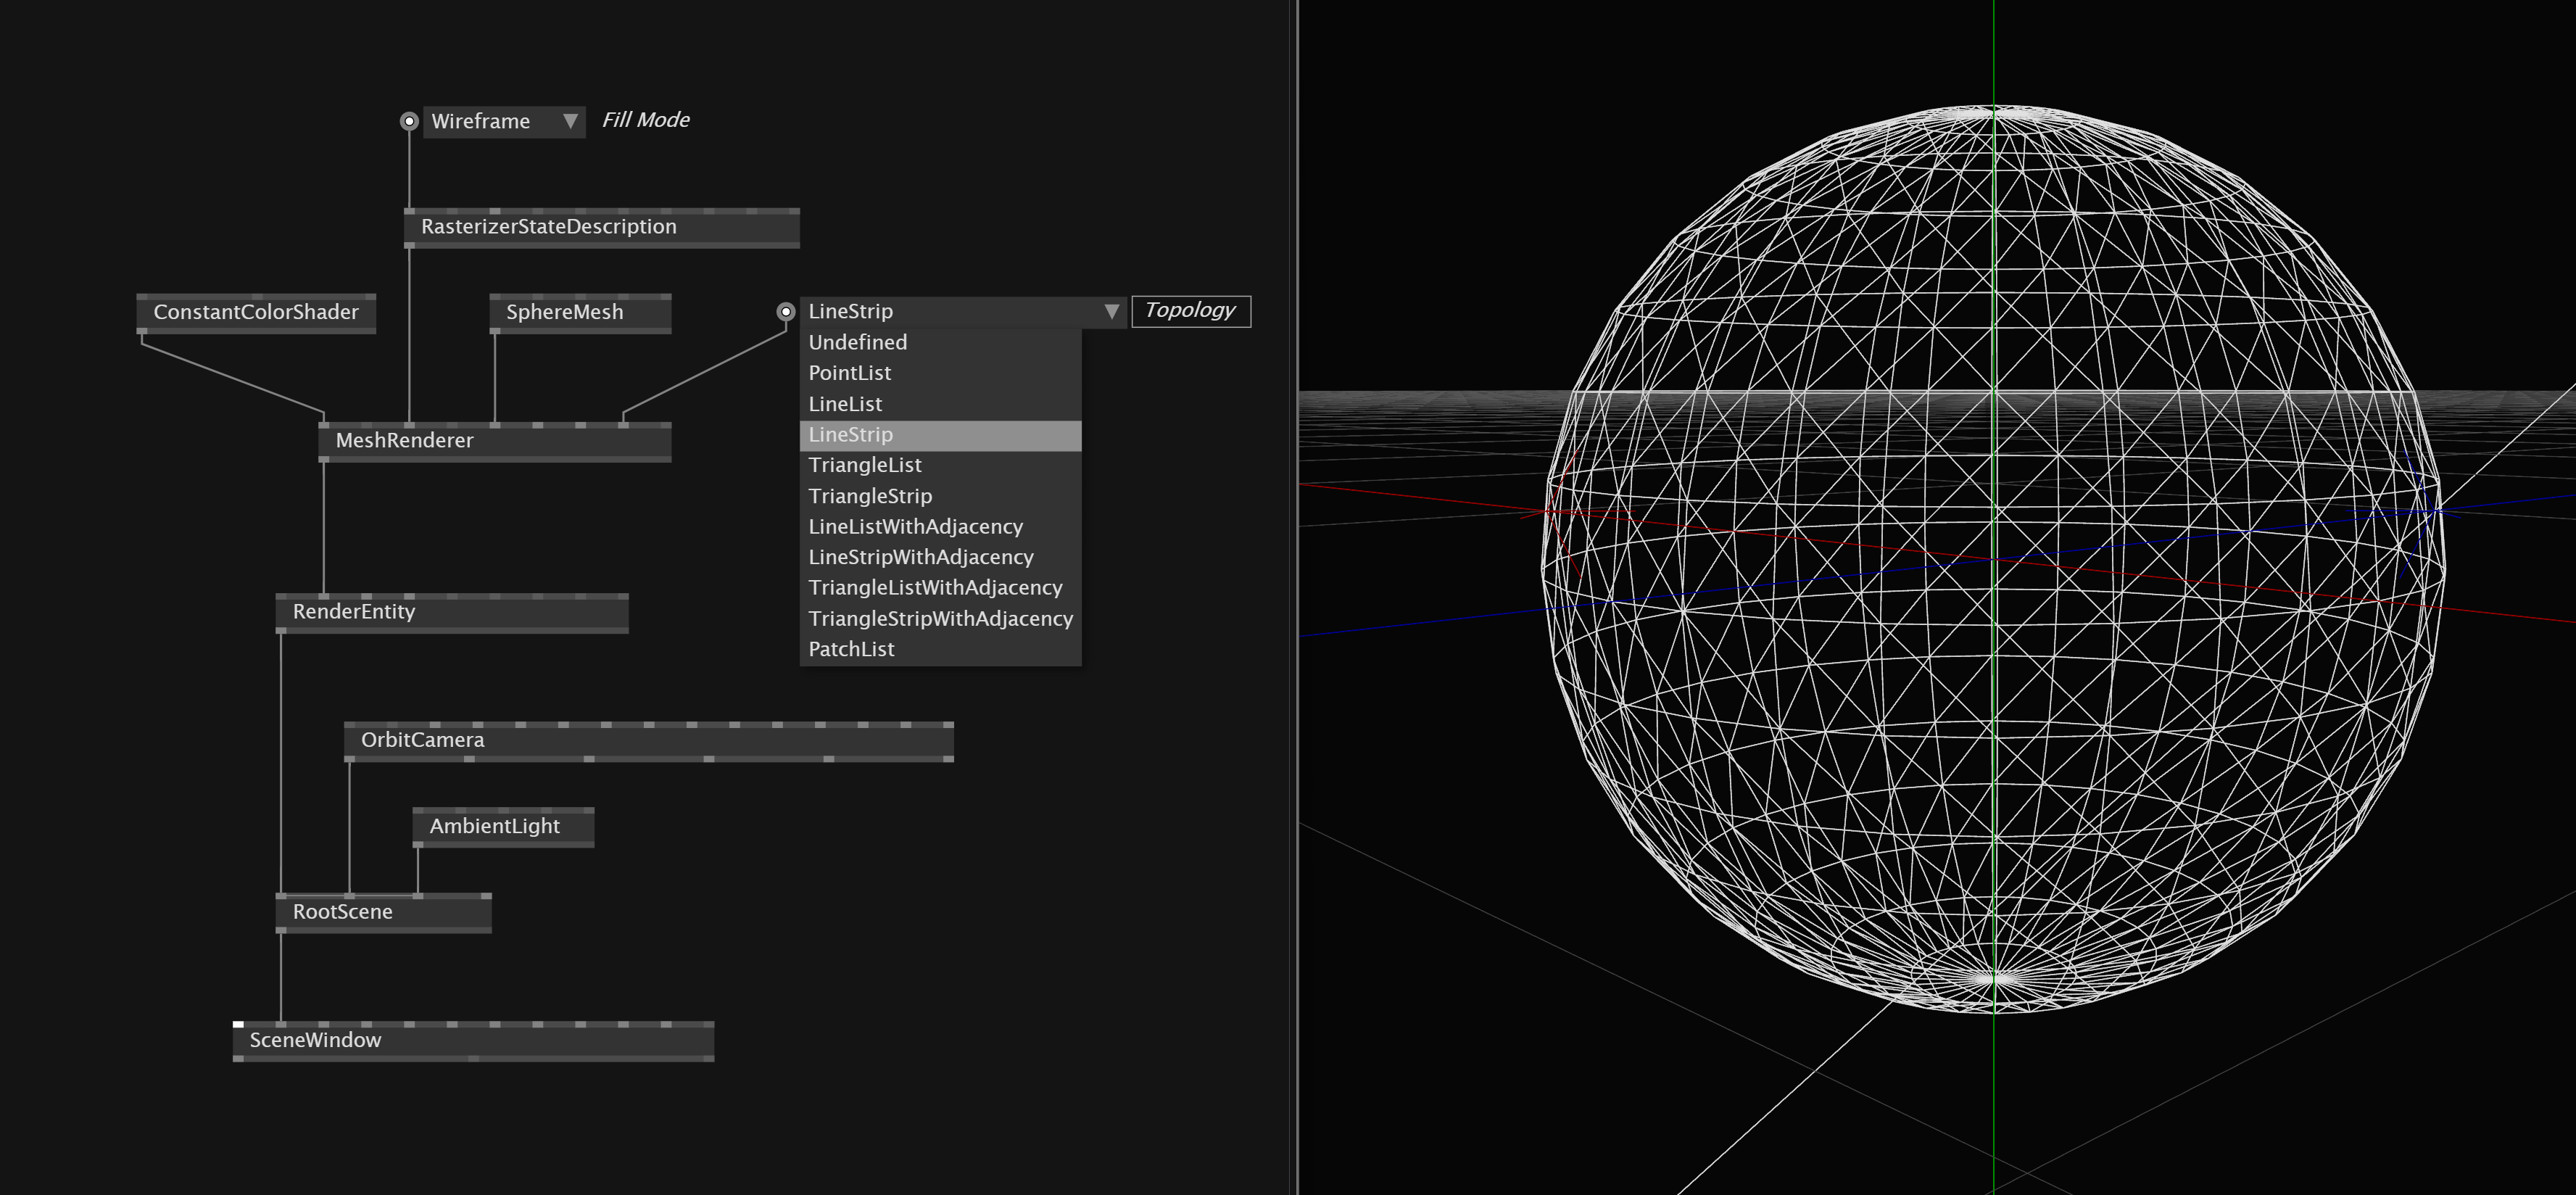Viewport: 2576px width, 1195px height.
Task: Click the Topology label next to the dropdown
Action: (1190, 311)
